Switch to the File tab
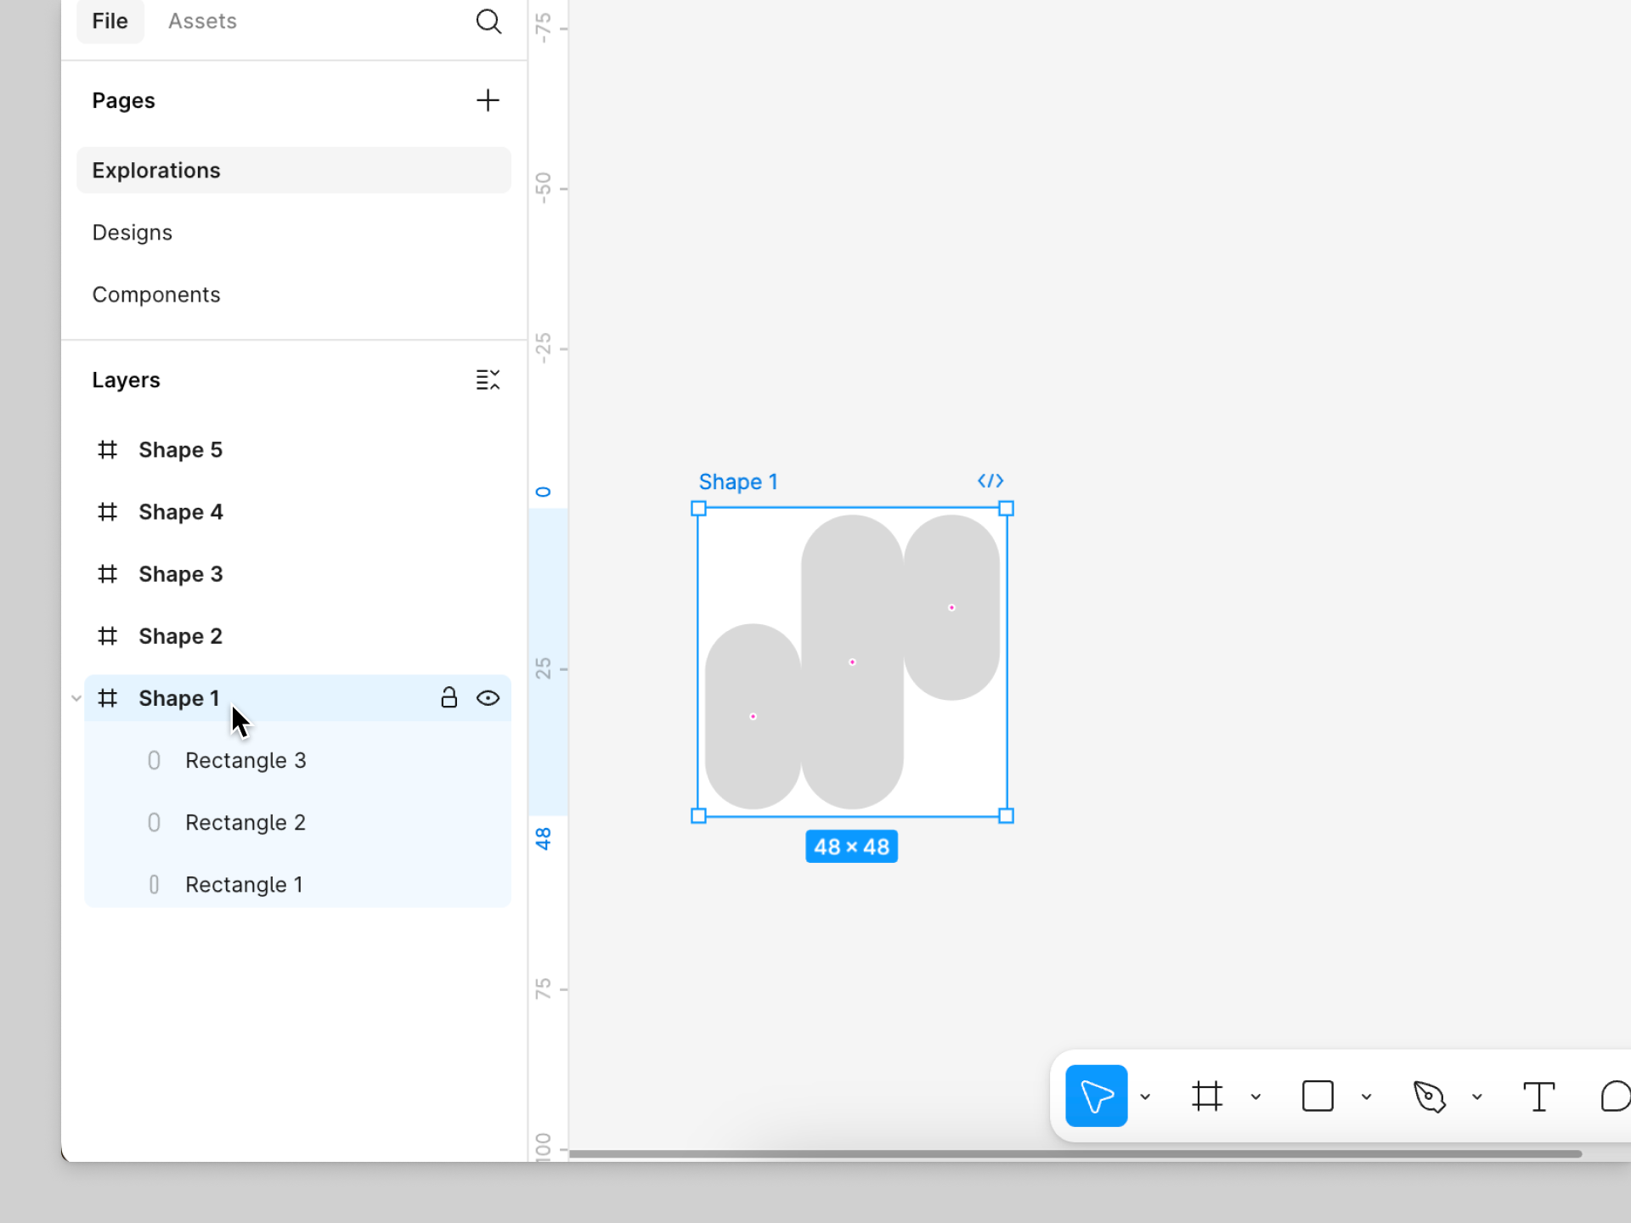Screen dimensions: 1631x1223 coord(110,21)
